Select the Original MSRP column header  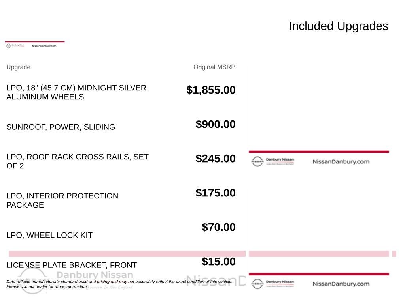(x=214, y=67)
